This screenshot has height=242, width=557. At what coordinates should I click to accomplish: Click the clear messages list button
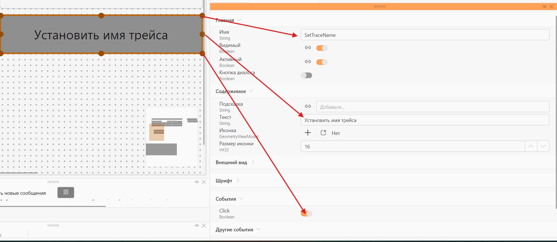point(66,193)
